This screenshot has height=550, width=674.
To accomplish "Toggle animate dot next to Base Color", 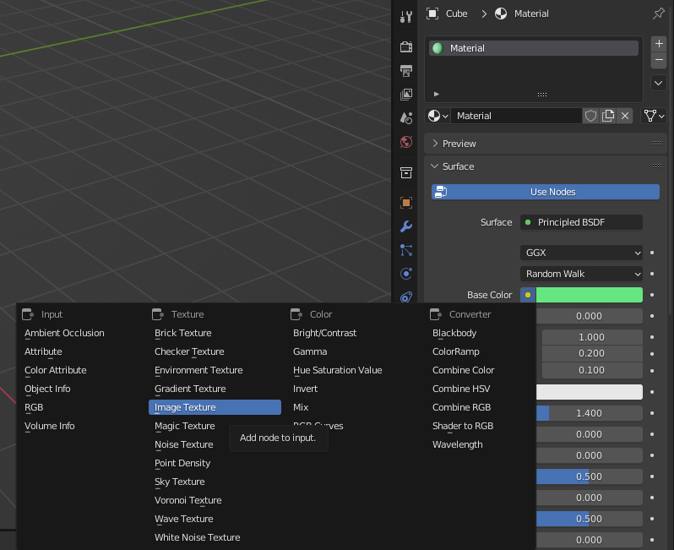I will pyautogui.click(x=652, y=295).
